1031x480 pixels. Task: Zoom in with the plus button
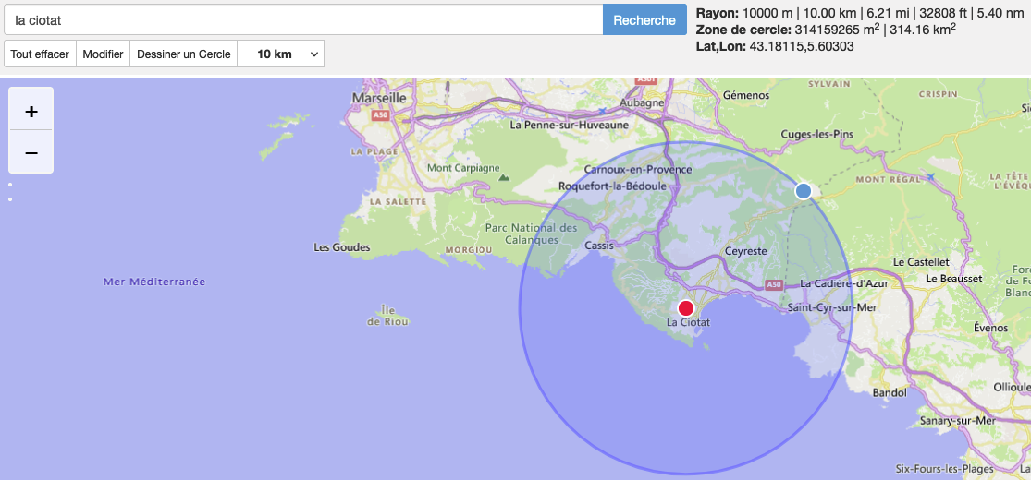click(31, 112)
